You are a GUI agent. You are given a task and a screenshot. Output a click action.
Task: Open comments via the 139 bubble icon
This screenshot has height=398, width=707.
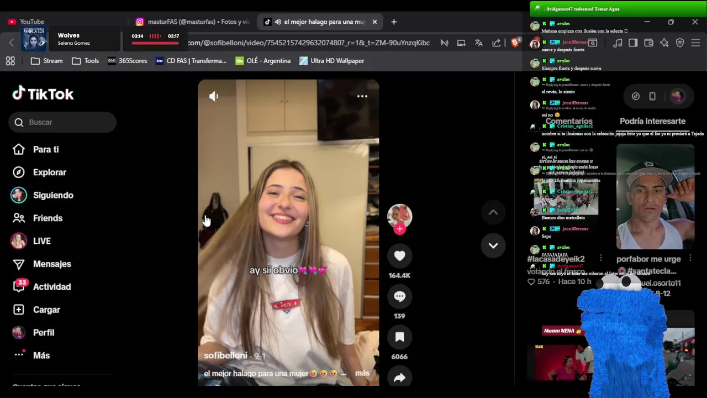pyautogui.click(x=399, y=296)
